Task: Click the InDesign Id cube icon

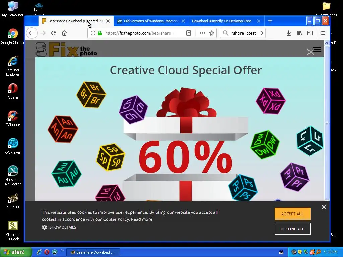Action: pos(110,193)
